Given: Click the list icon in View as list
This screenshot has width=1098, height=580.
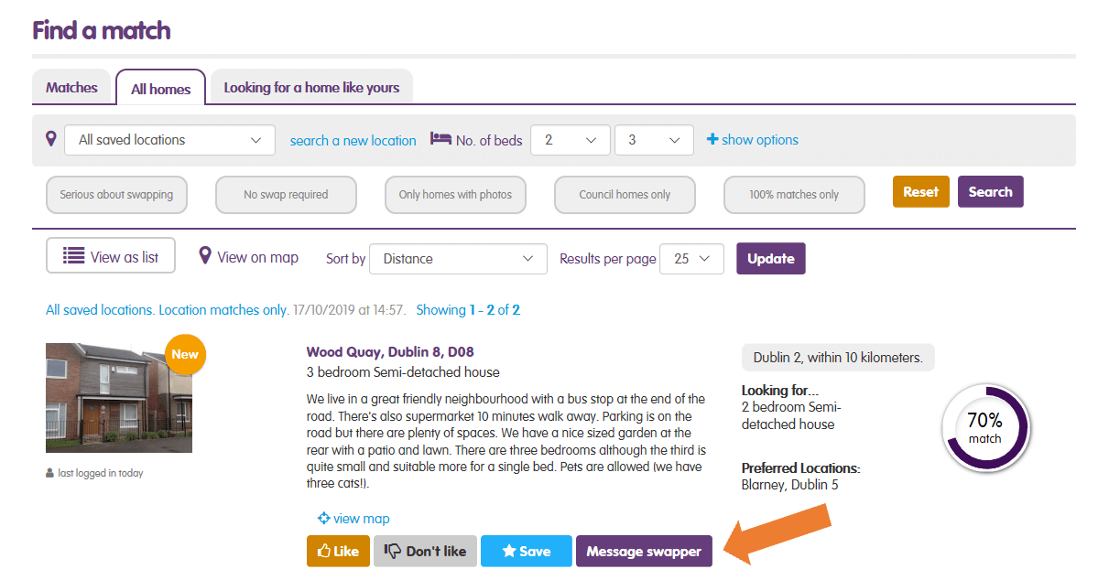Looking at the screenshot, I should (74, 257).
